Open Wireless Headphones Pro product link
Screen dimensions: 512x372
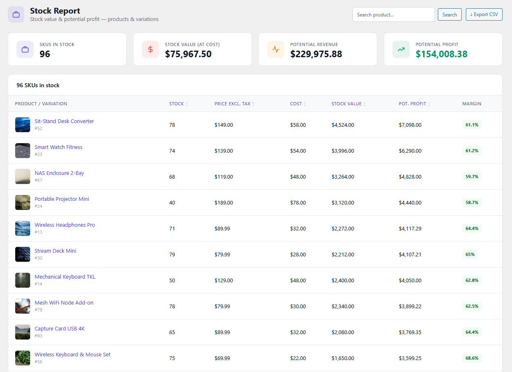tap(65, 225)
